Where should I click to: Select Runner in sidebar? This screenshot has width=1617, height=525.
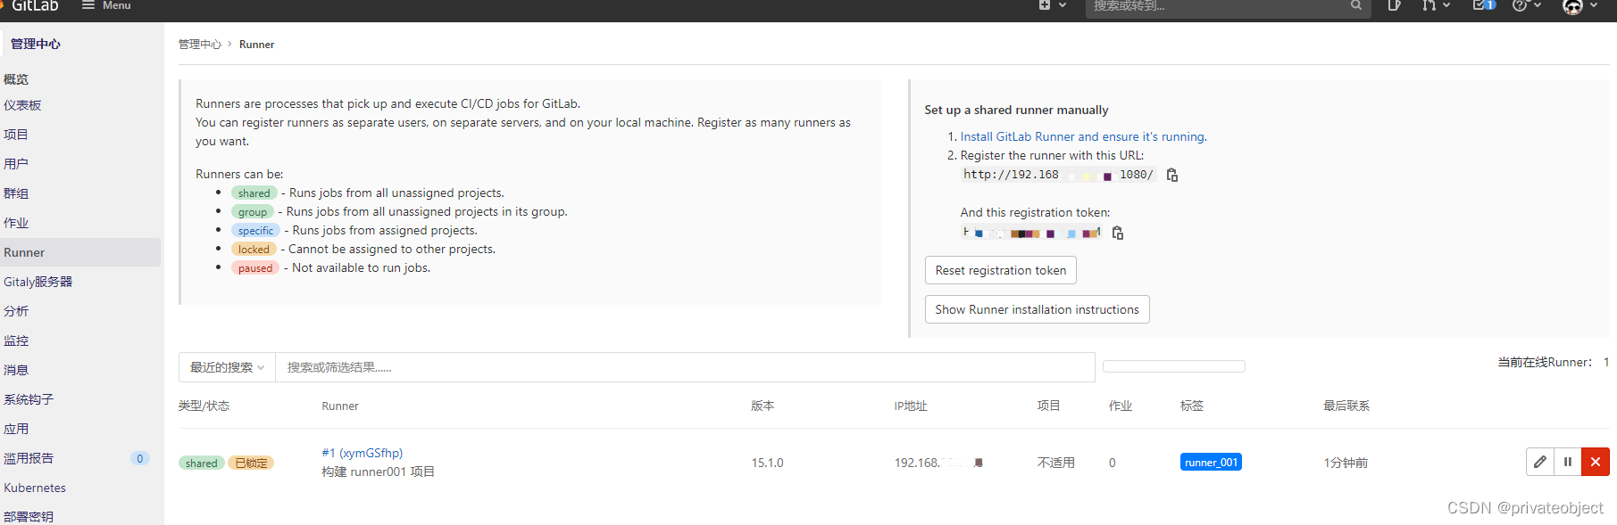(x=80, y=252)
